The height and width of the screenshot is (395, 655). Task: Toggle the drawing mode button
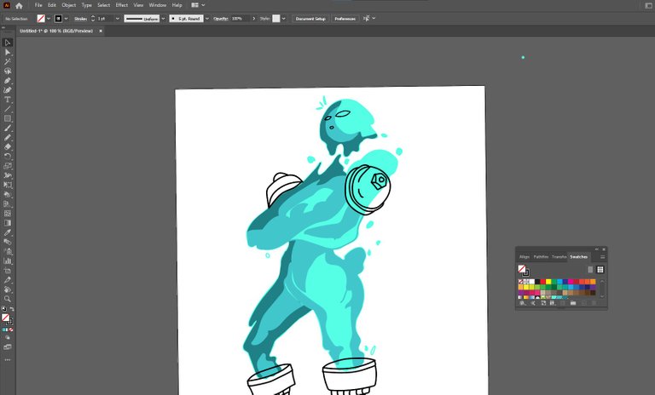8,337
